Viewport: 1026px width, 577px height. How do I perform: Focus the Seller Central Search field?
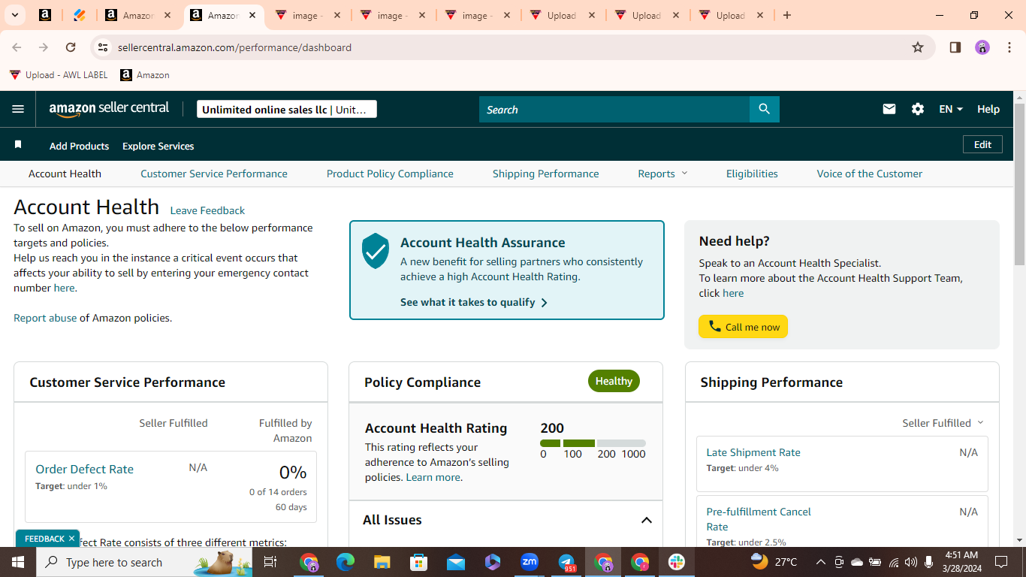point(614,109)
